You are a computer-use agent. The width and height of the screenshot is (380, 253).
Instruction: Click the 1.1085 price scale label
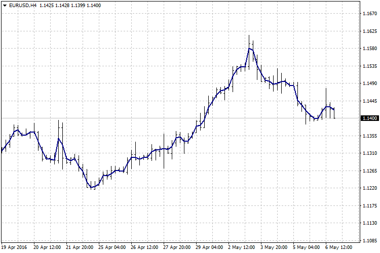point(370,240)
